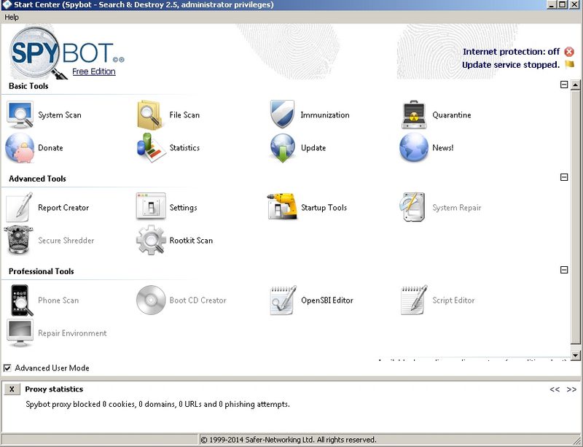Click the 'File Scan' label
The width and height of the screenshot is (583, 447).
click(184, 115)
